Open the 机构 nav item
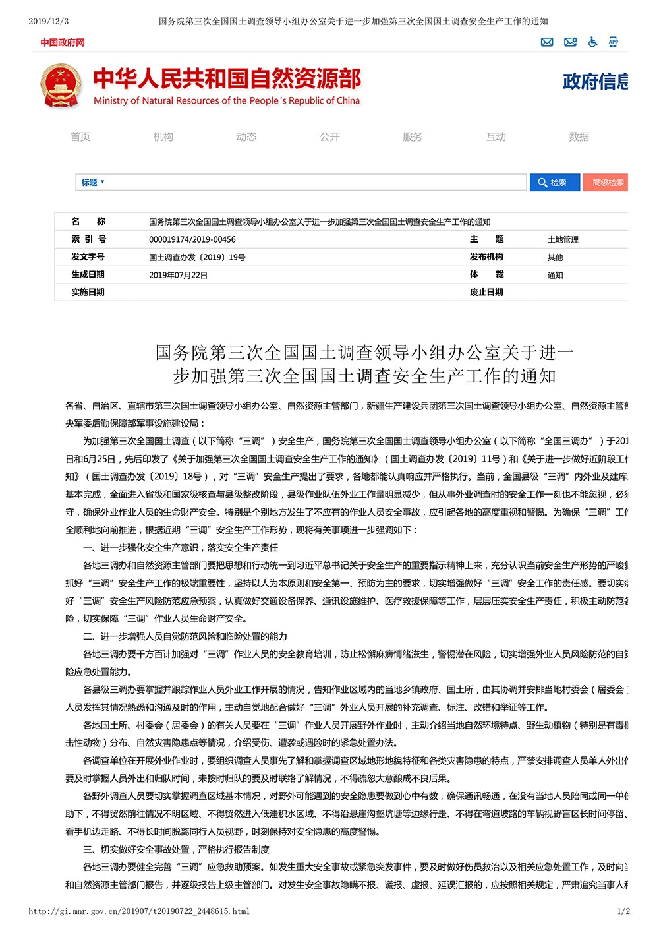The height and width of the screenshot is (933, 659). [163, 136]
